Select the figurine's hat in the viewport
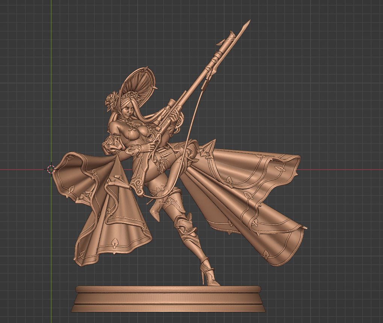 (138, 85)
